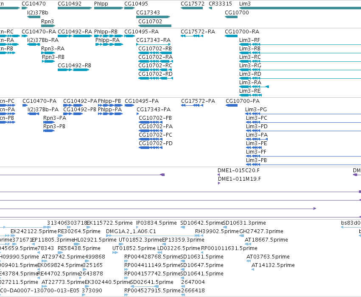Screen dimensions: 361x297
Task: Click the CG10702 gene label
Action: [150, 21]
